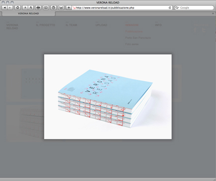Open the Google search engine dropdown magnifier
Image resolution: width=216 pixels, height=181 pixels.
[x=177, y=8]
